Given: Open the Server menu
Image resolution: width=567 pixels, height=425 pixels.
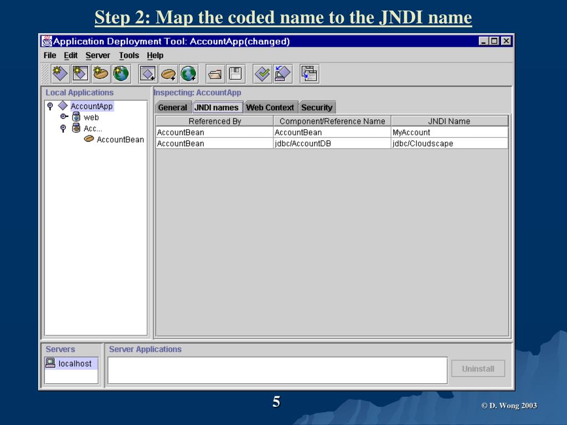Looking at the screenshot, I should coord(97,55).
